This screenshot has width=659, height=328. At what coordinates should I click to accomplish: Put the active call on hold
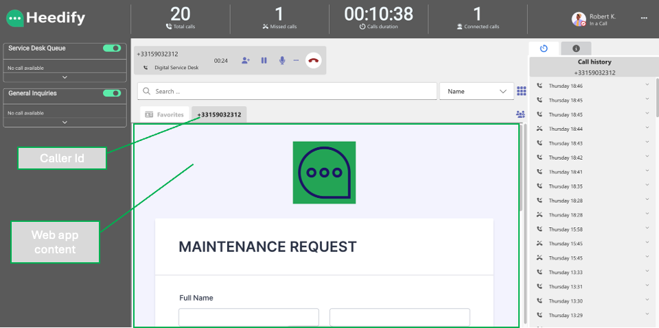tap(264, 60)
